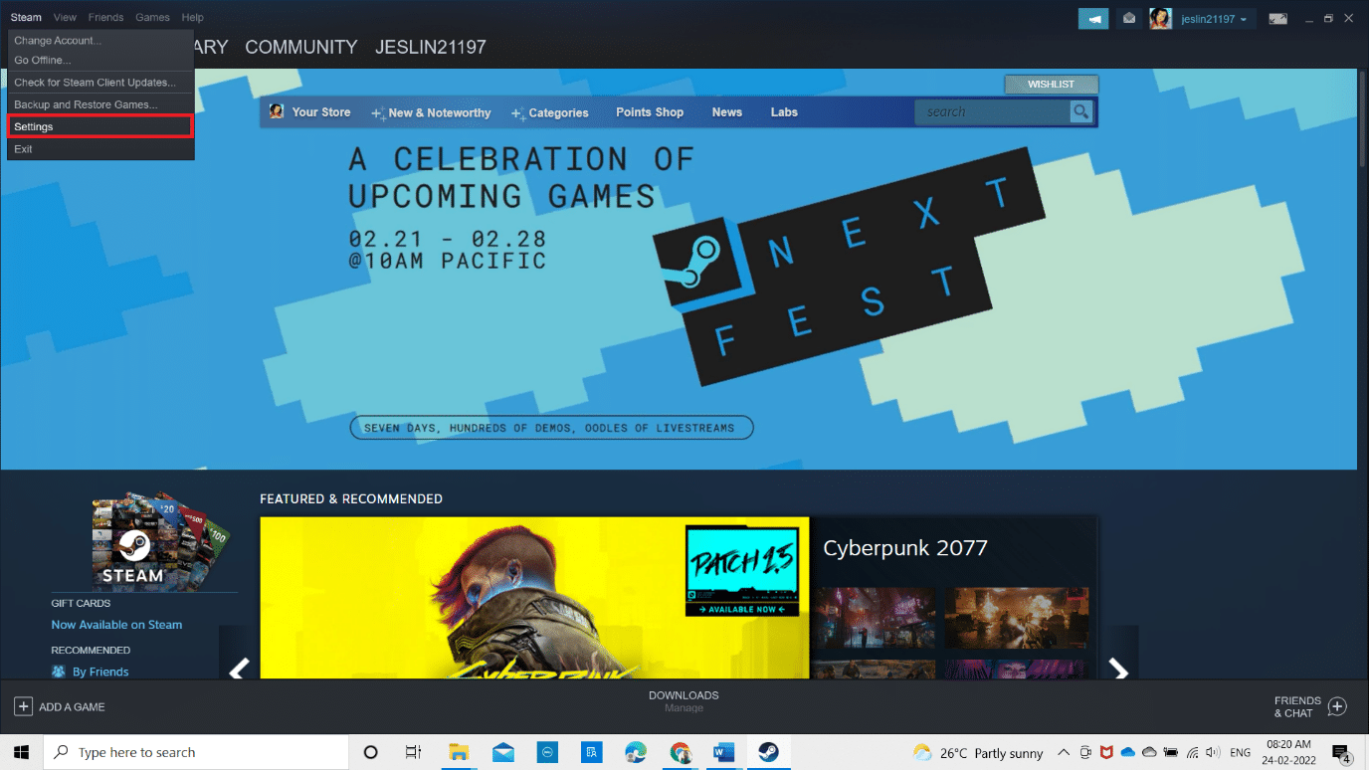Click the jeslin21197 profile avatar

(x=1160, y=18)
